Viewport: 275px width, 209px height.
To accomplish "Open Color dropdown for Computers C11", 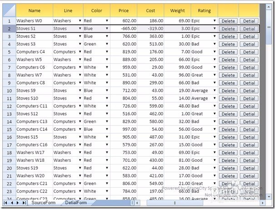I will point(107,106).
